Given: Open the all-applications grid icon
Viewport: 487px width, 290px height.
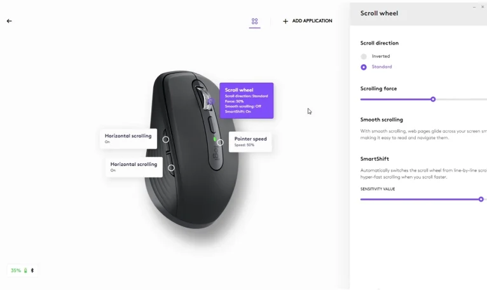Looking at the screenshot, I should [x=255, y=21].
